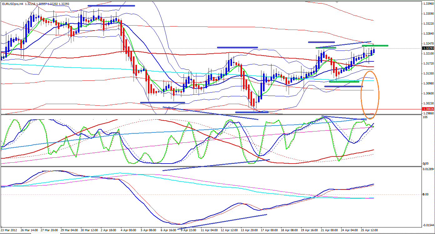The image size is (435, 234).
Task: Click the 1.31350 price axis label
Action: [x=428, y=74]
